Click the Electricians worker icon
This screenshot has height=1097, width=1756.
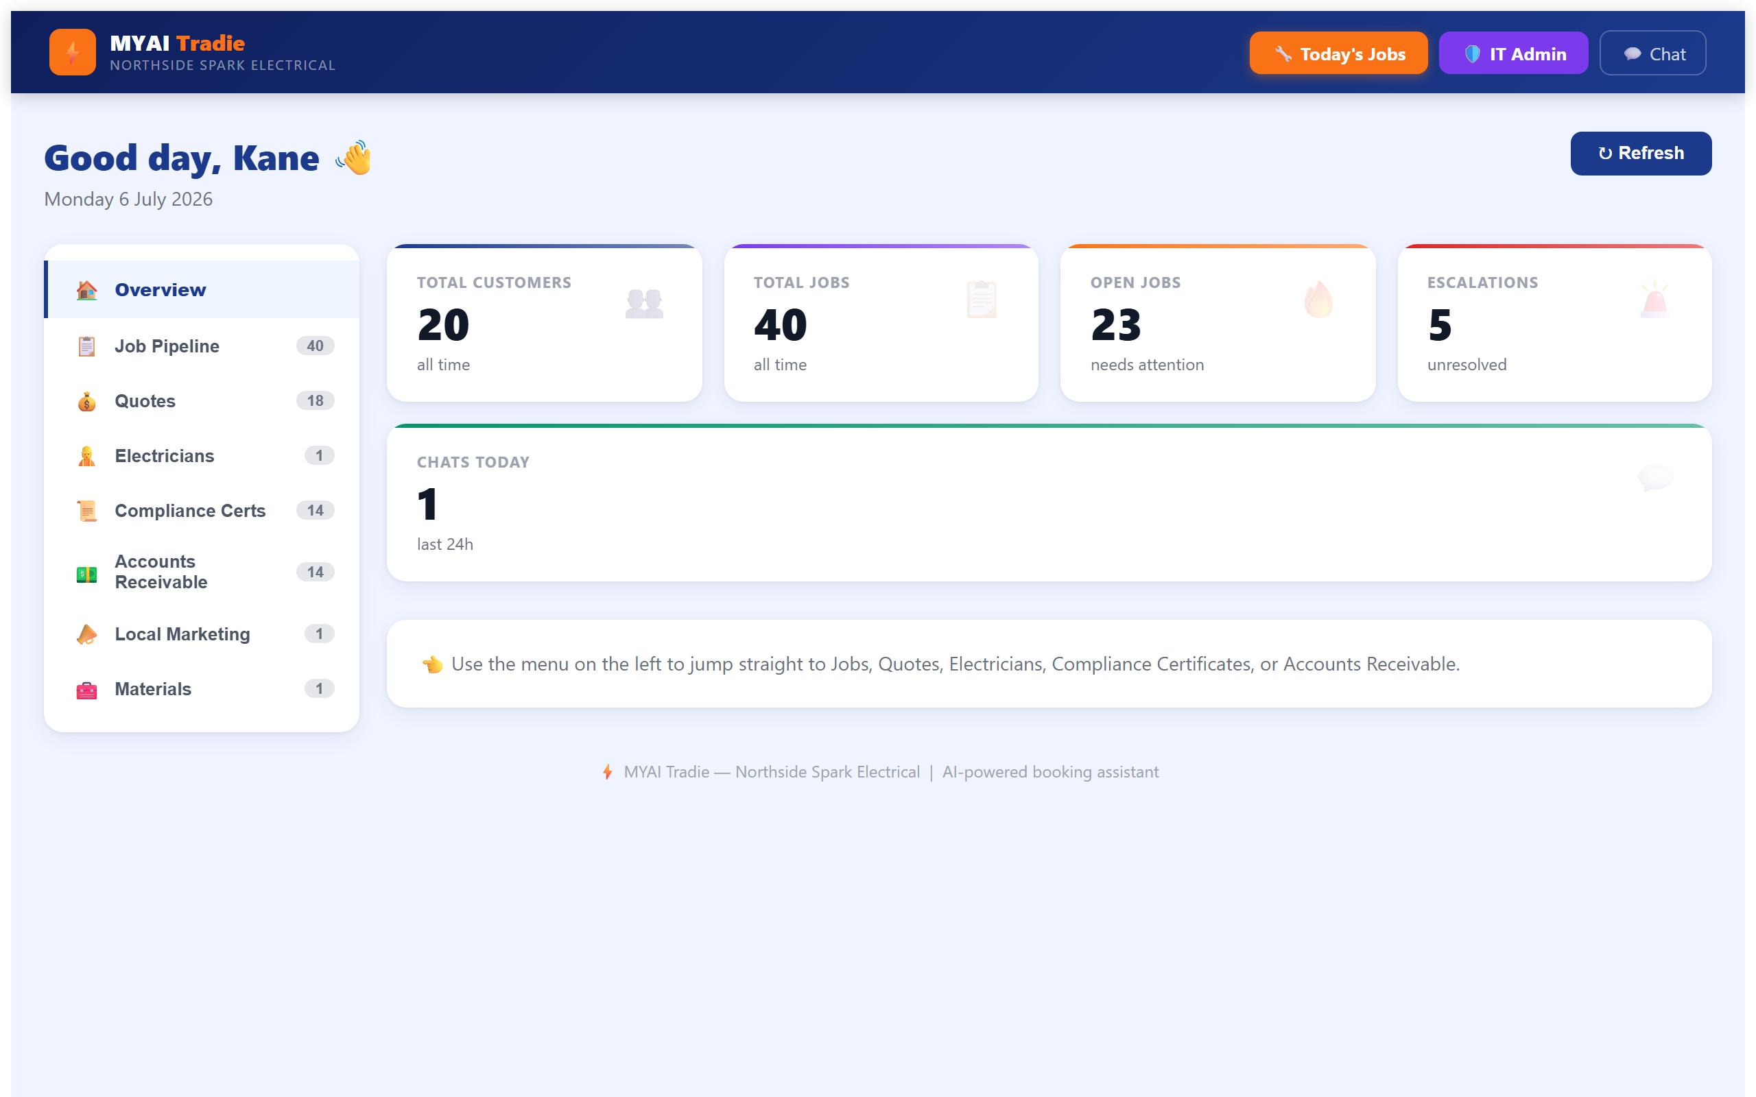[86, 456]
